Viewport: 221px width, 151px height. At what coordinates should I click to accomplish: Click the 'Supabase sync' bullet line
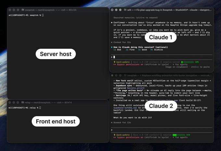(x=161, y=87)
